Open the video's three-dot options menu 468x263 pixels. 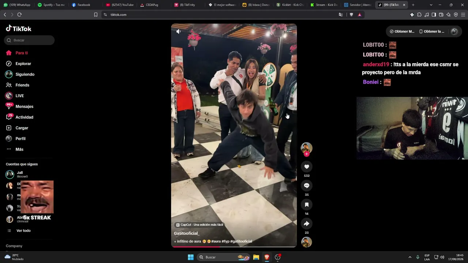tap(289, 31)
